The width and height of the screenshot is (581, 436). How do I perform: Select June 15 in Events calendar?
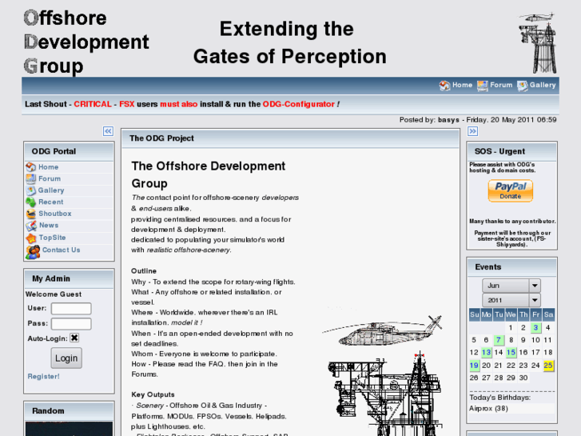(511, 353)
